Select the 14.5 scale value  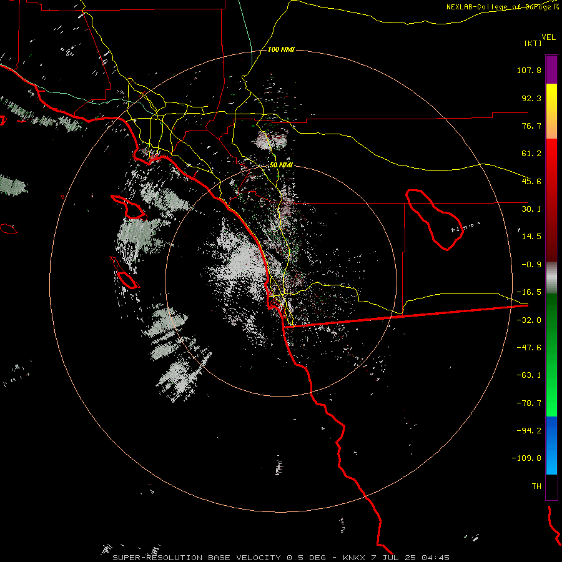pos(531,237)
